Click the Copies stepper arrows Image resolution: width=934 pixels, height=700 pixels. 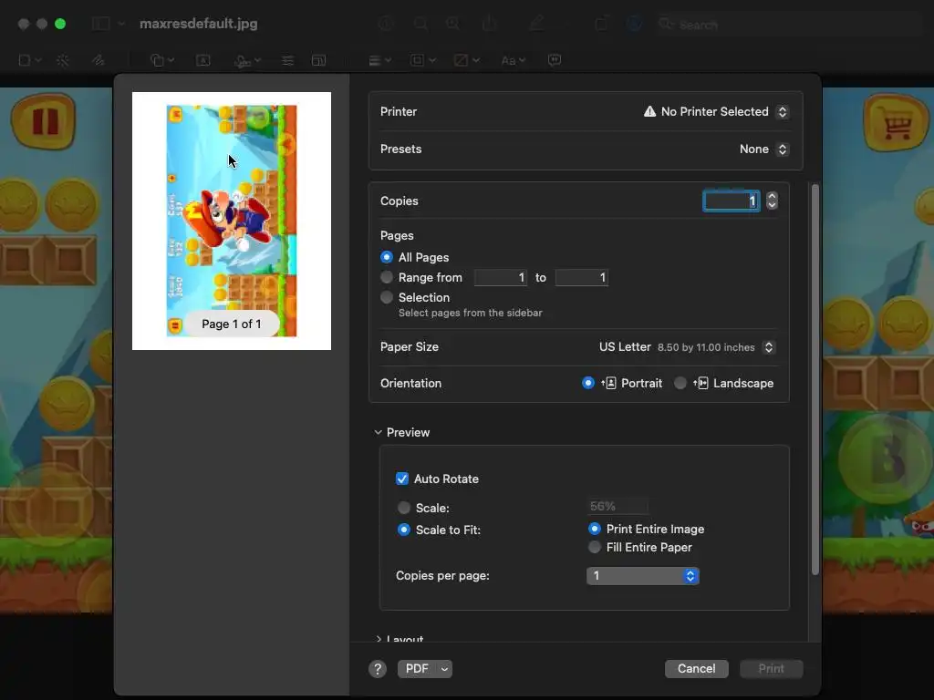coord(772,201)
